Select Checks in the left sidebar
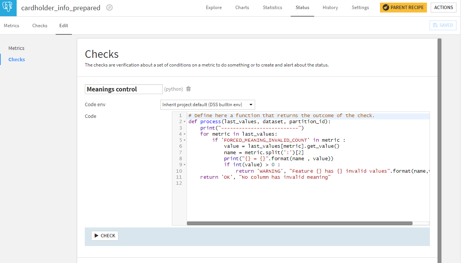Viewport: 461px width, 263px height. 17,59
